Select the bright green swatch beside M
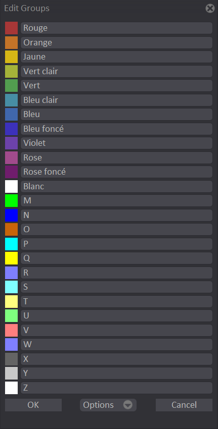 click(x=11, y=200)
